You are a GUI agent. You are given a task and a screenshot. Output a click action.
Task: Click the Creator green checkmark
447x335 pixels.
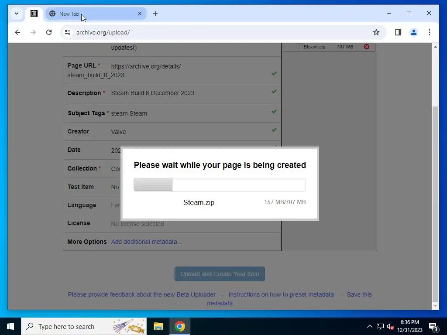(274, 130)
